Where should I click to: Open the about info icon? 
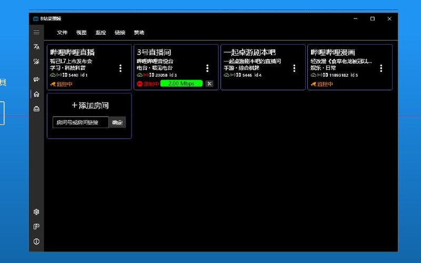36,241
